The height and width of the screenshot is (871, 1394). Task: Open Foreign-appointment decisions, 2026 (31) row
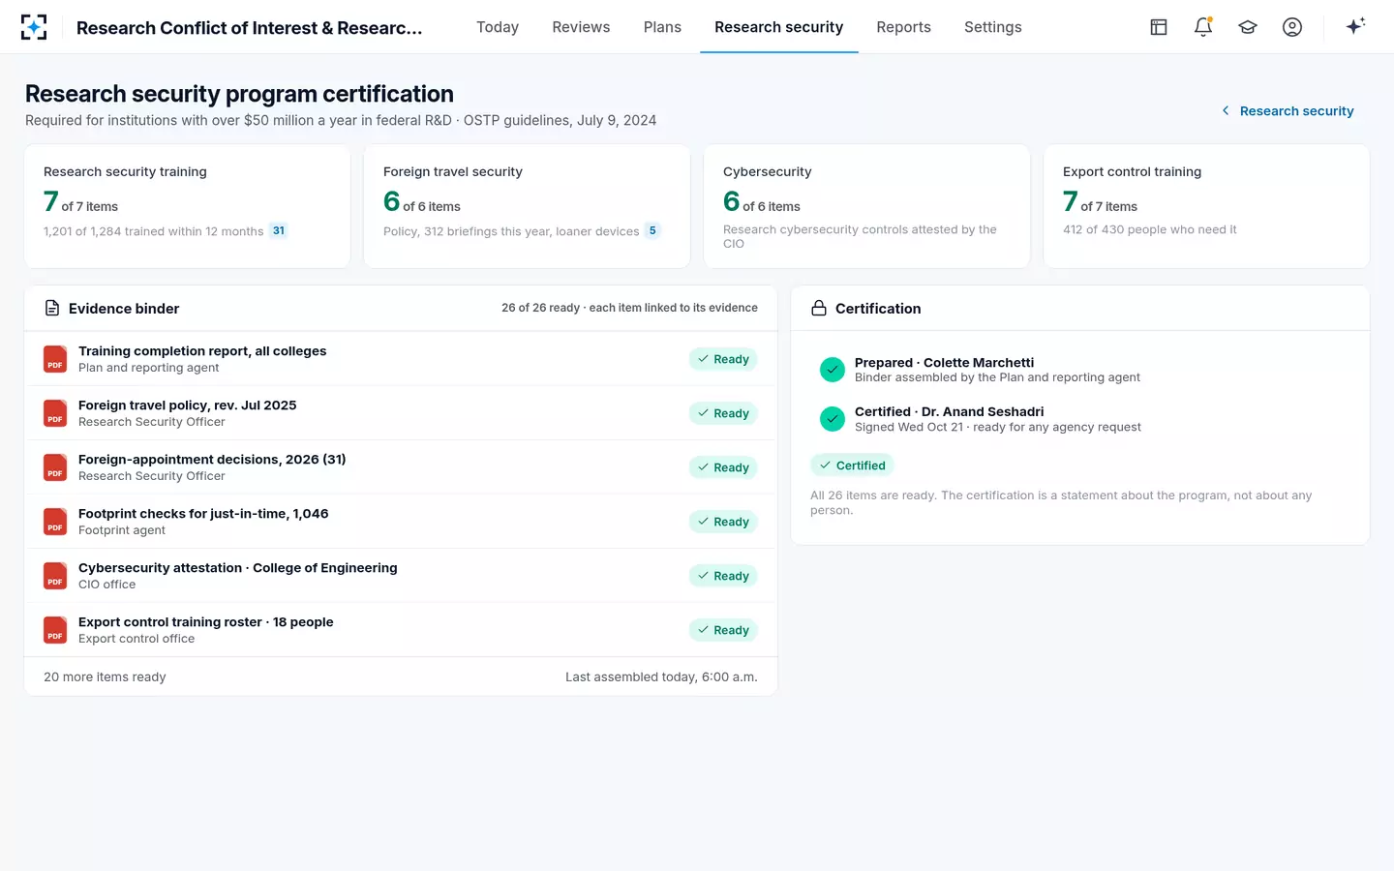click(401, 467)
